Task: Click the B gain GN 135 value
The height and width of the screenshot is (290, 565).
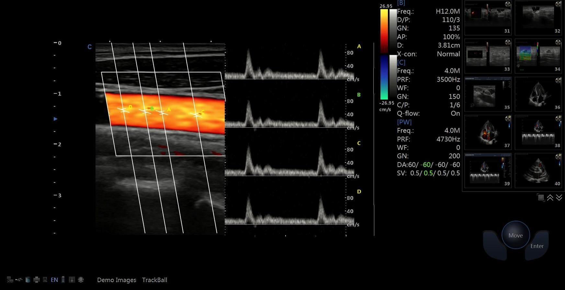Action: tap(454, 28)
